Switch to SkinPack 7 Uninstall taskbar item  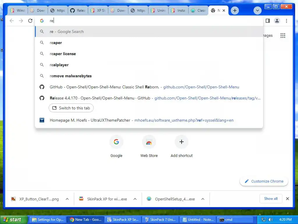(x=161, y=220)
